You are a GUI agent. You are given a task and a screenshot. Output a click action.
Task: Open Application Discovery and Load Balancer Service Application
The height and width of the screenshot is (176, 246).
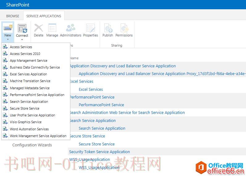point(123,66)
